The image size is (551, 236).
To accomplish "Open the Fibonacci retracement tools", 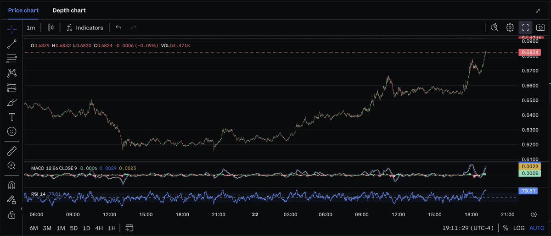I will (x=12, y=59).
